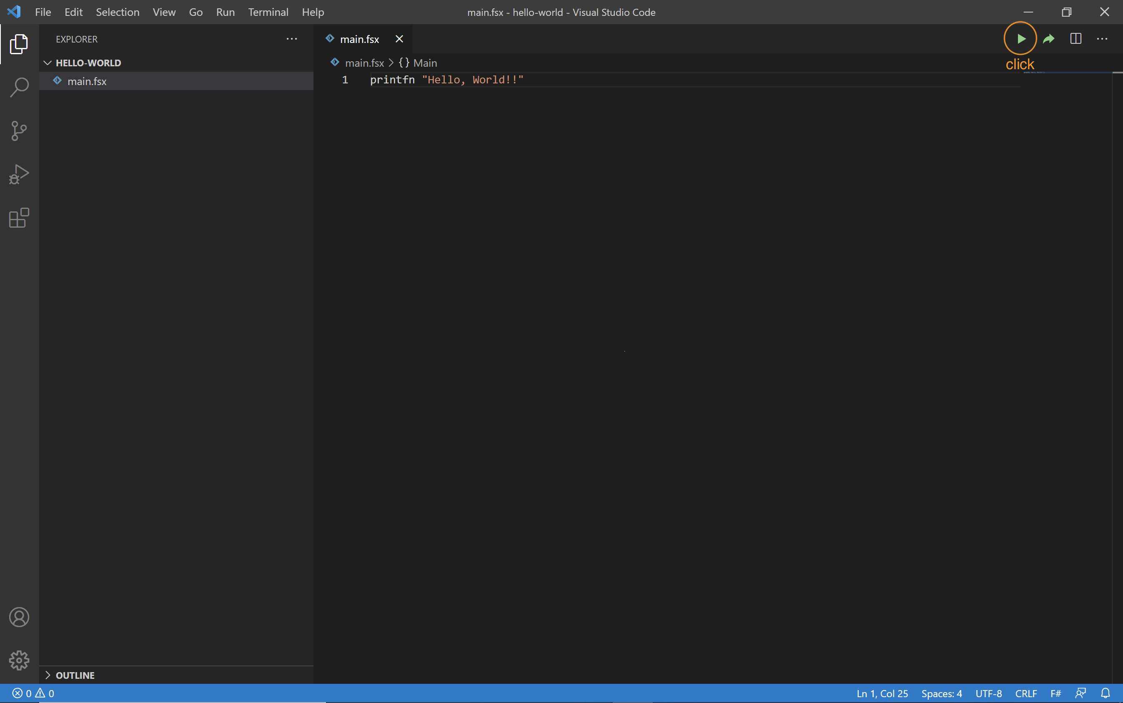Viewport: 1123px width, 703px height.
Task: Click the feedback icon in status bar
Action: (x=1081, y=693)
